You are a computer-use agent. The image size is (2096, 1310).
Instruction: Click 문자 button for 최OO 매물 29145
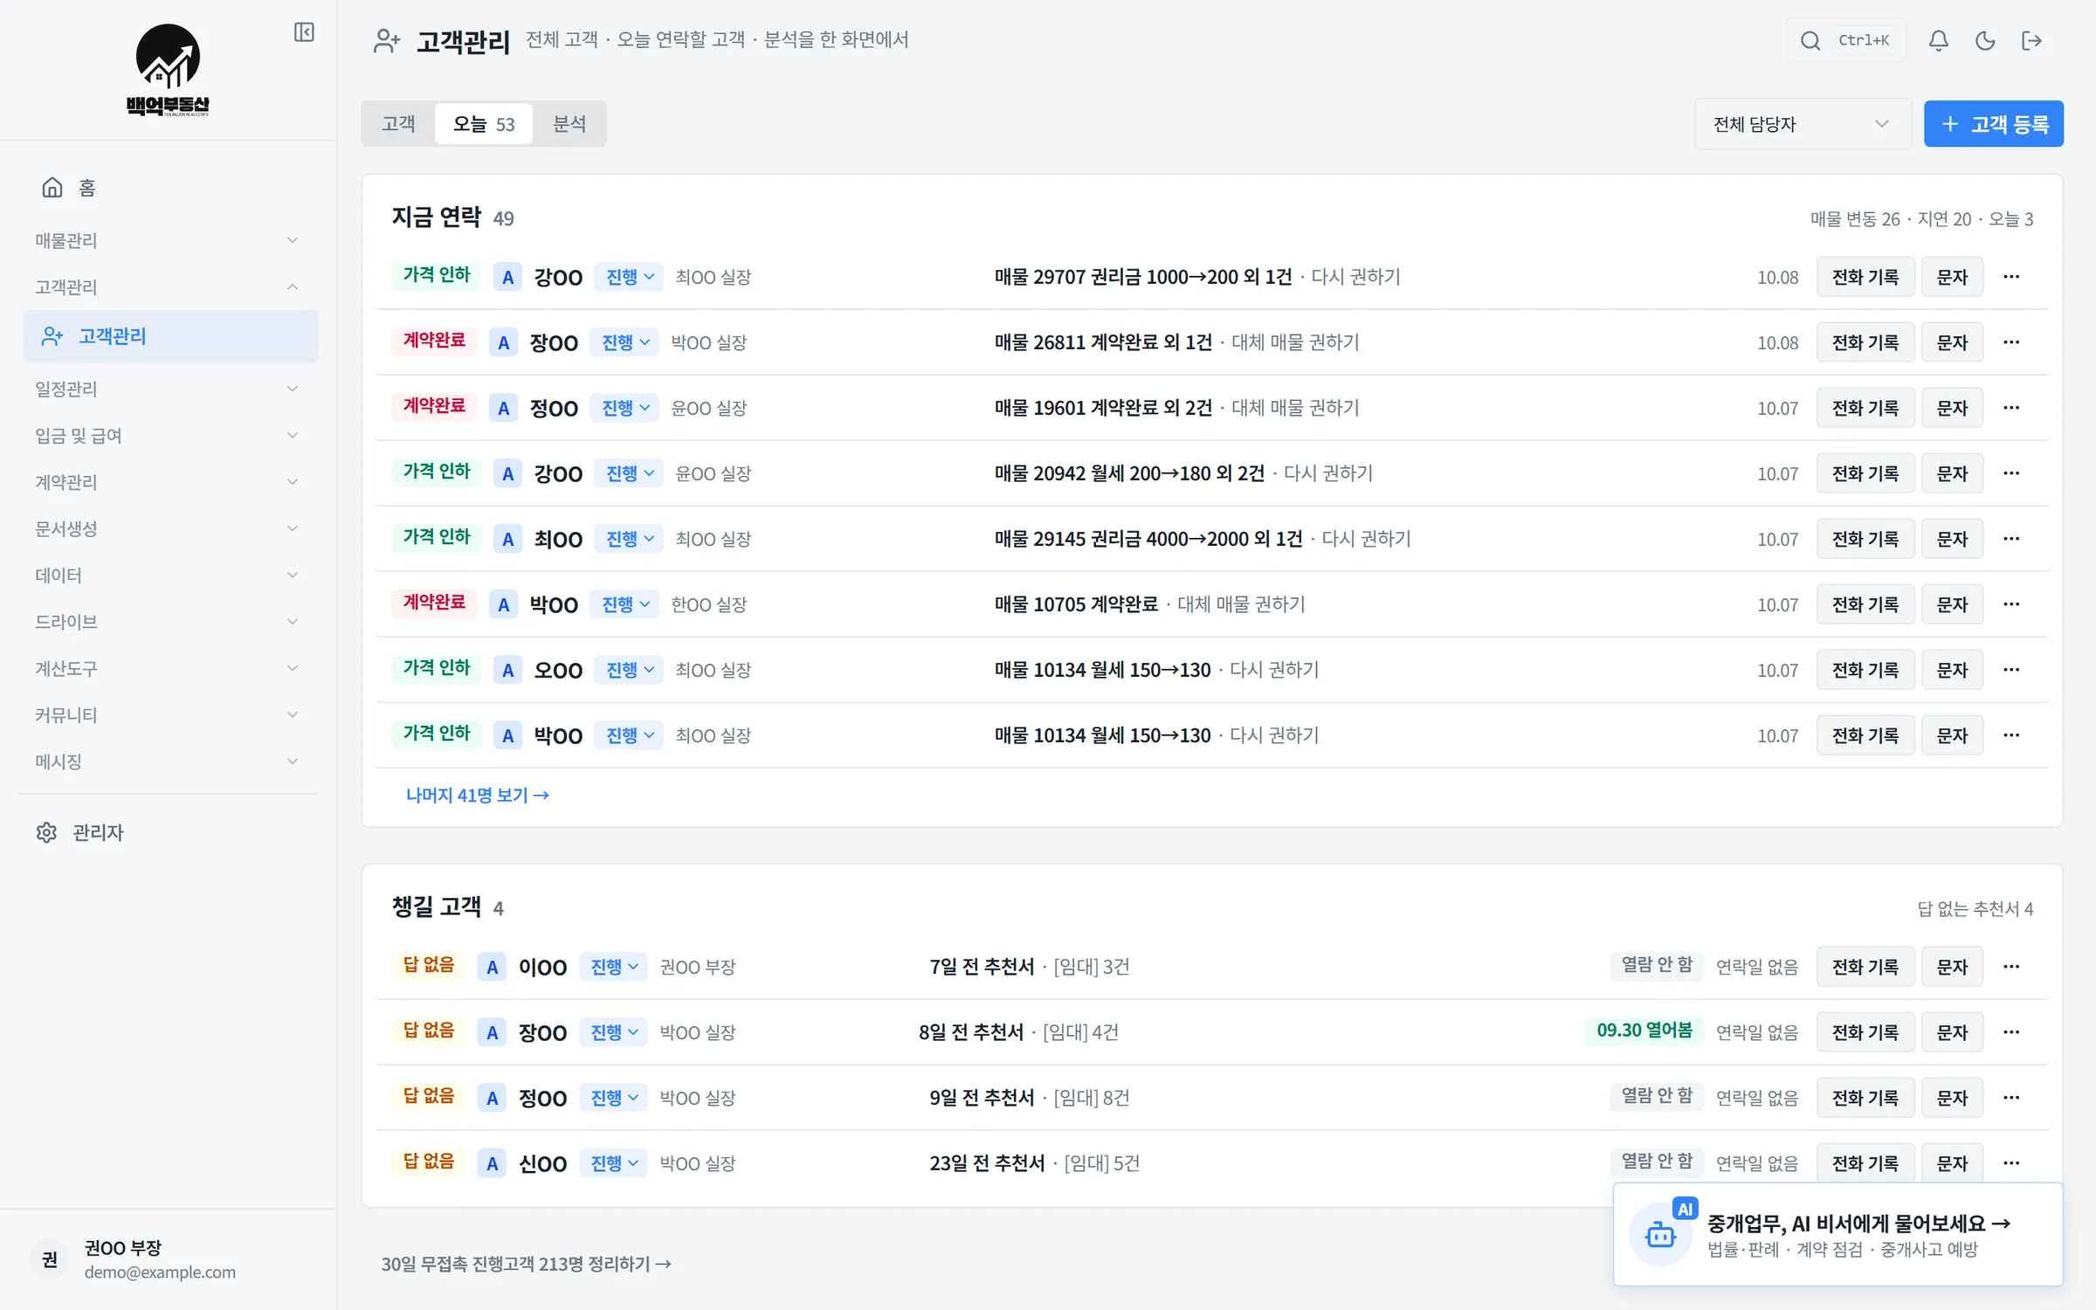point(1952,539)
